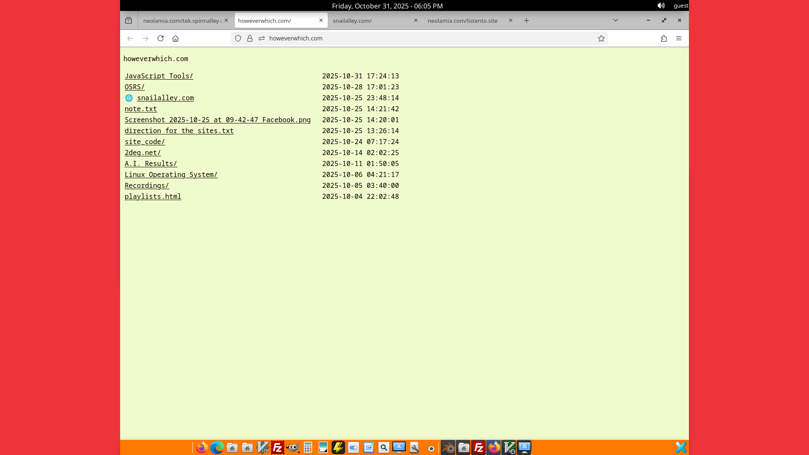Go to browser home page

coord(175,38)
